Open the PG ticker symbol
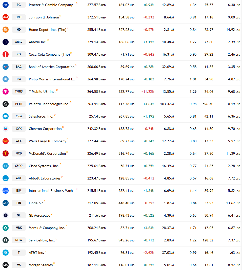This screenshot has height=270, width=242. (x=19, y=5)
